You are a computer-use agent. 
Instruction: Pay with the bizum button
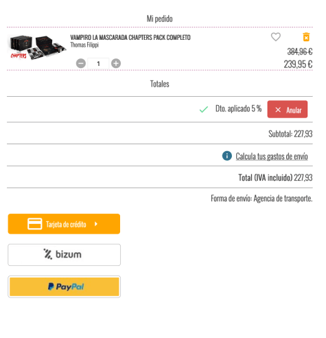[x=65, y=255]
